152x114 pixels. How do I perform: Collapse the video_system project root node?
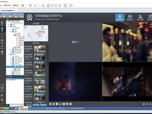[7, 21]
